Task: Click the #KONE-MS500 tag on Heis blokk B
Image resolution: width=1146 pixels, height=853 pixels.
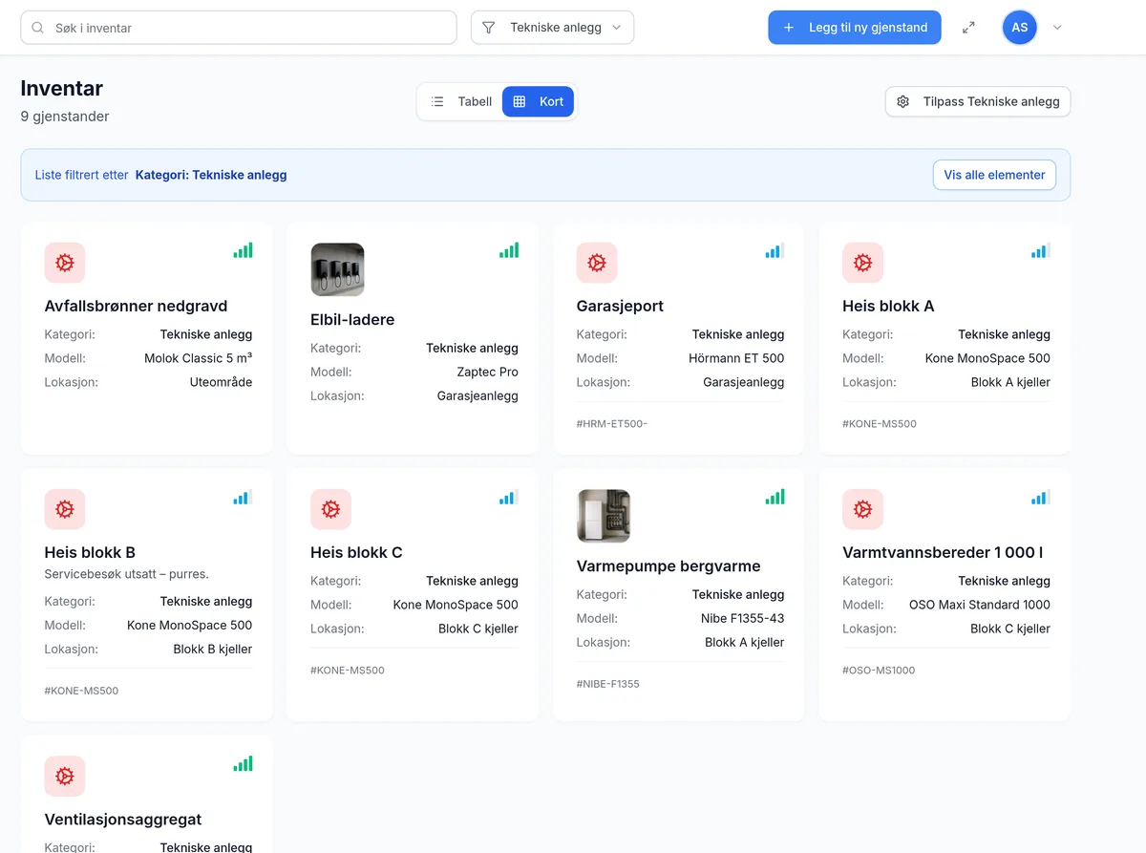Action: point(81,691)
